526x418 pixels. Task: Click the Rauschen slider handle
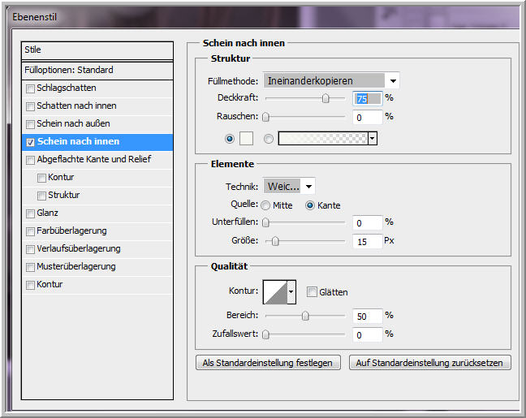click(265, 117)
